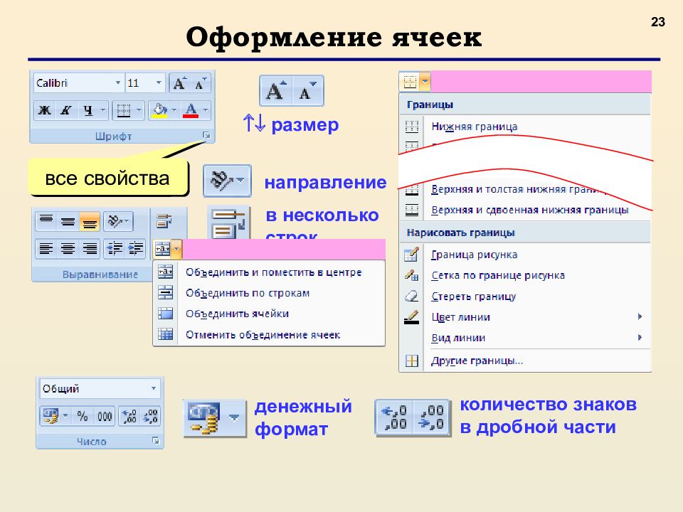Click the fill color bucket icon

[159, 109]
